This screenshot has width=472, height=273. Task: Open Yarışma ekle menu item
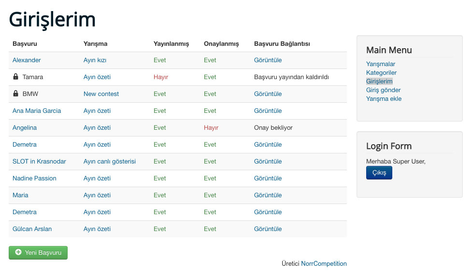(x=384, y=99)
